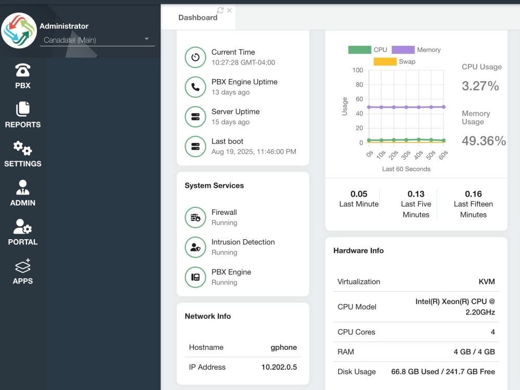The height and width of the screenshot is (390, 520).
Task: Open the Admin section
Action: [x=22, y=193]
